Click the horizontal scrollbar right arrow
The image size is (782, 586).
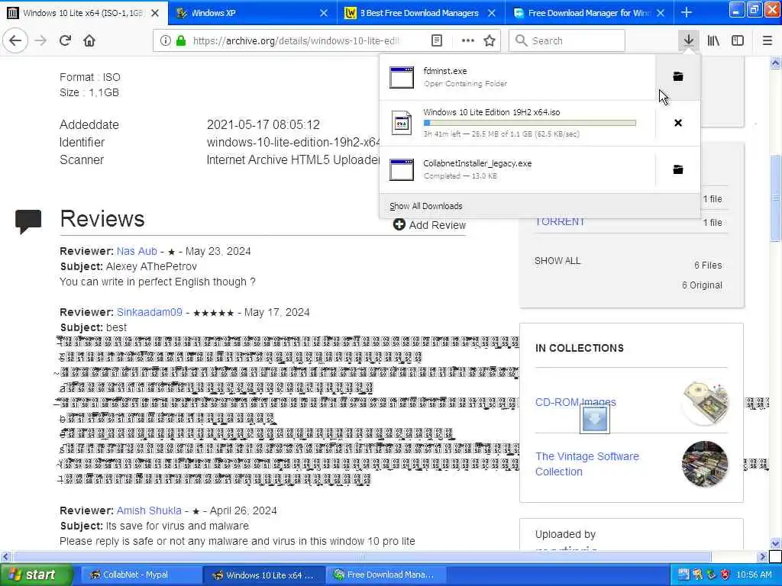(762, 556)
